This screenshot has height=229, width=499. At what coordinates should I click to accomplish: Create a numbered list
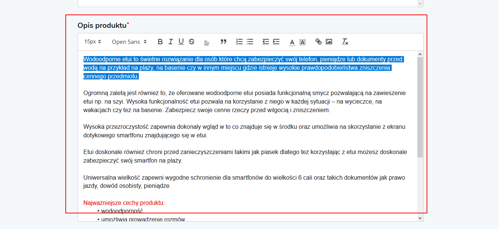tap(239, 42)
